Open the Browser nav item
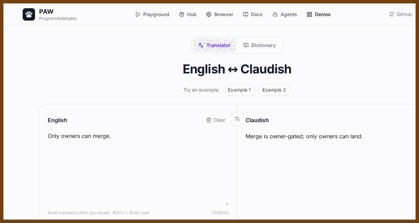Screen dimensions: 419x223 click(219, 14)
